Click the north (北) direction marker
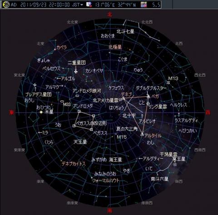Viewport: 218px width, 215px height. coord(109,15)
